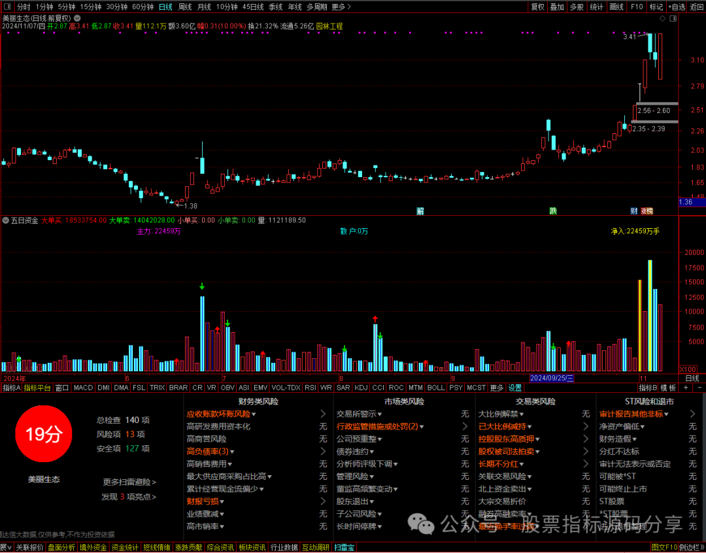The width and height of the screenshot is (706, 553).
Task: Expand the 更多 periods dropdown
Action: 340,7
